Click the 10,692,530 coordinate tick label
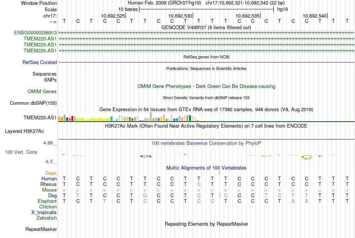 point(180,16)
